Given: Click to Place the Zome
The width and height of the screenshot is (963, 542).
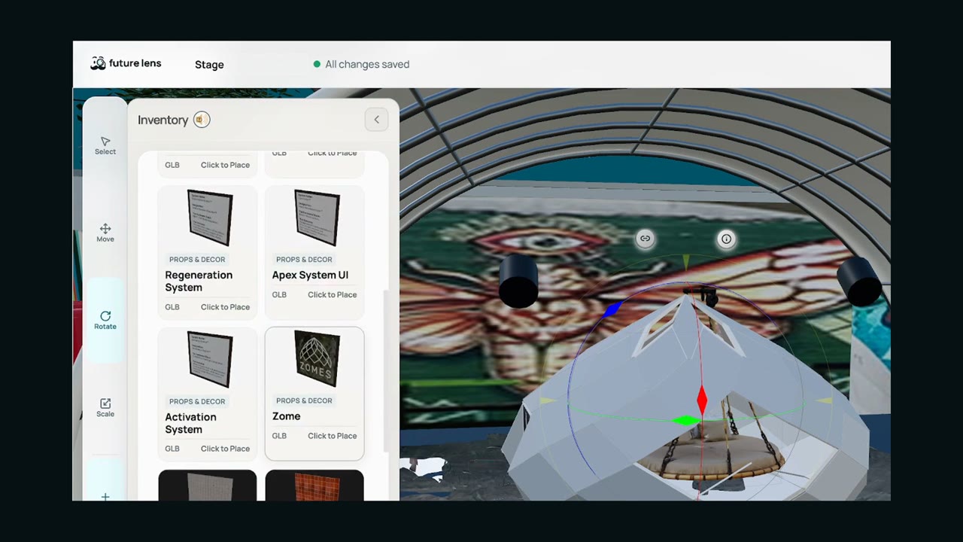Looking at the screenshot, I should click(x=332, y=436).
